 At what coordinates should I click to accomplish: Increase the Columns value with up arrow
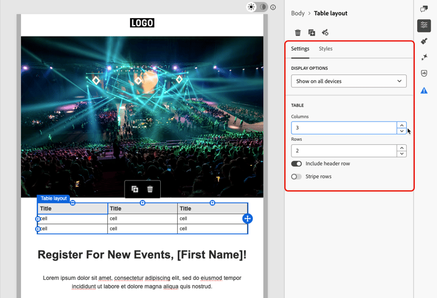point(401,125)
